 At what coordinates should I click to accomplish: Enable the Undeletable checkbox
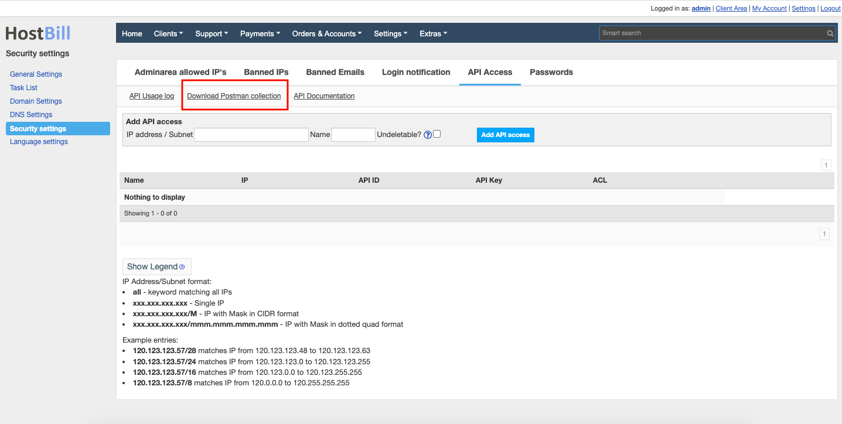pos(436,134)
